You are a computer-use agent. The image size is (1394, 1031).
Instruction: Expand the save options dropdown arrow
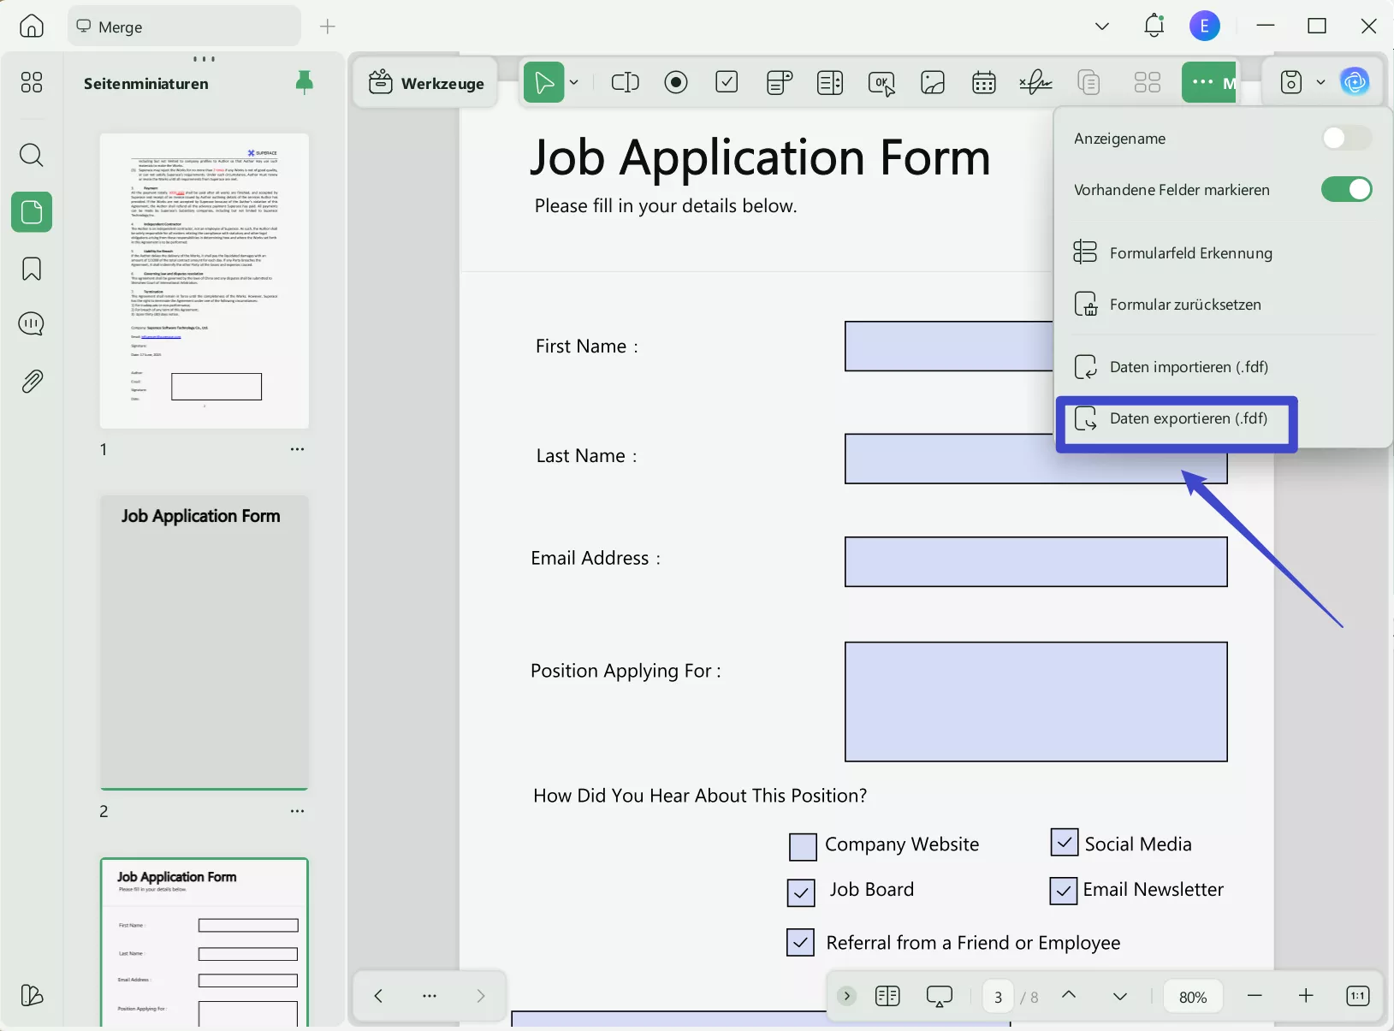[1320, 82]
